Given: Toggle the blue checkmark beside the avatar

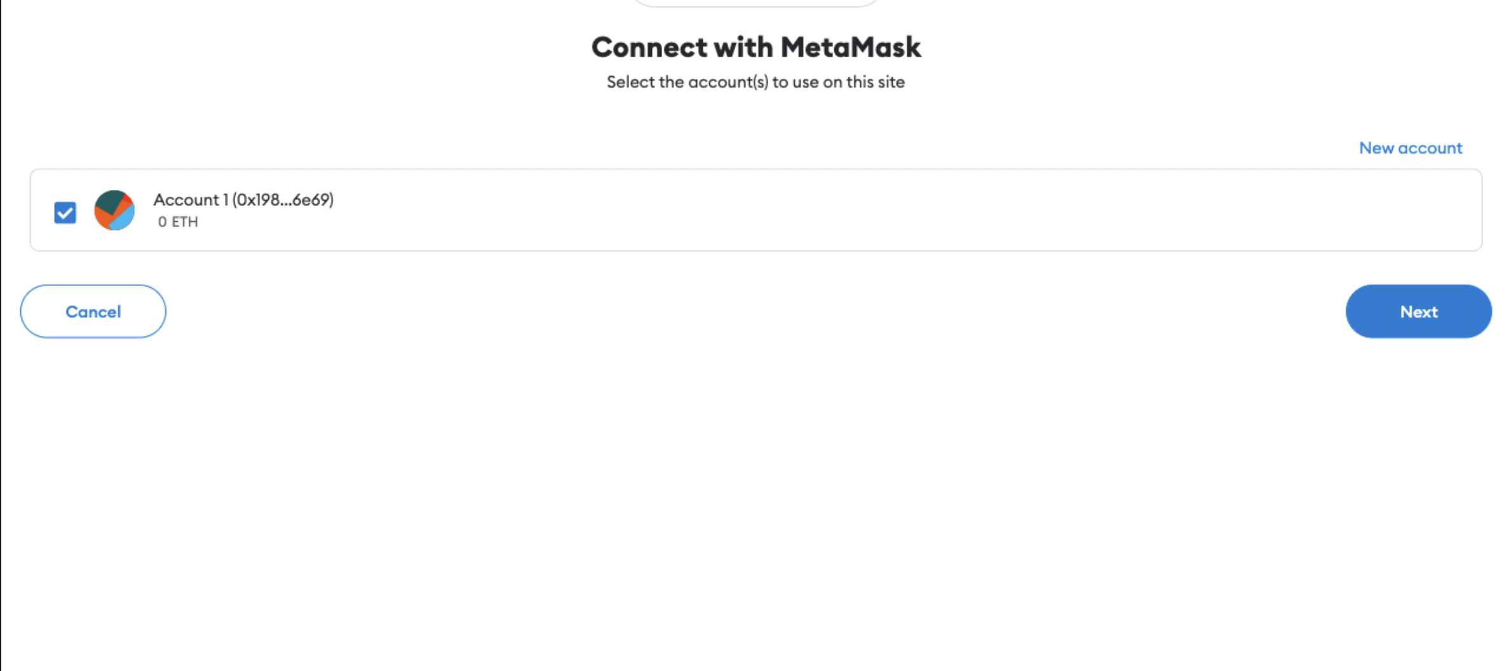Looking at the screenshot, I should [x=65, y=212].
